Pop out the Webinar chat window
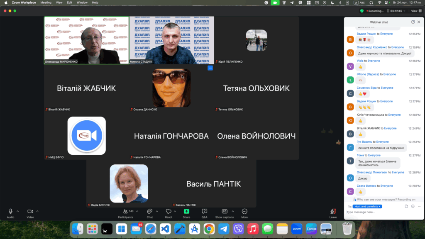 pos(413,22)
